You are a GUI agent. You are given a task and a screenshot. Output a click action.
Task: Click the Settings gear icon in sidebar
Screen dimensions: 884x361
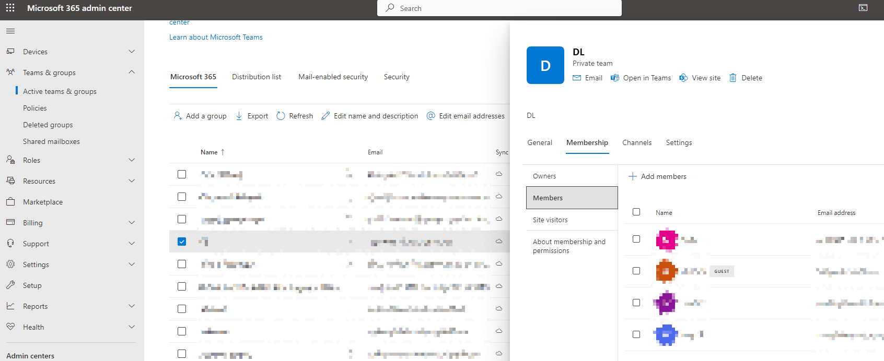point(10,264)
